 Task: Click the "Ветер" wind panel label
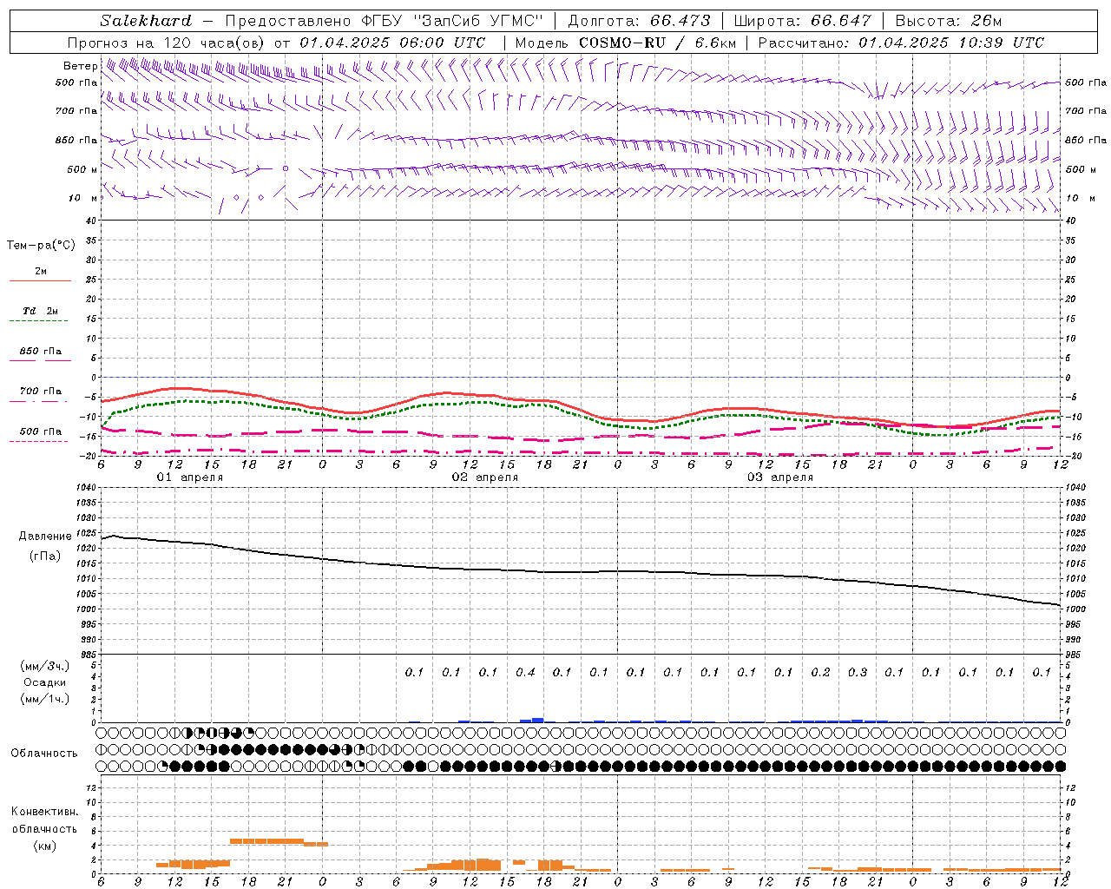click(81, 66)
